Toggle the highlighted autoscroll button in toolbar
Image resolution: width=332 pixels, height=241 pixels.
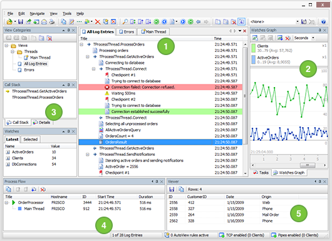(241, 21)
